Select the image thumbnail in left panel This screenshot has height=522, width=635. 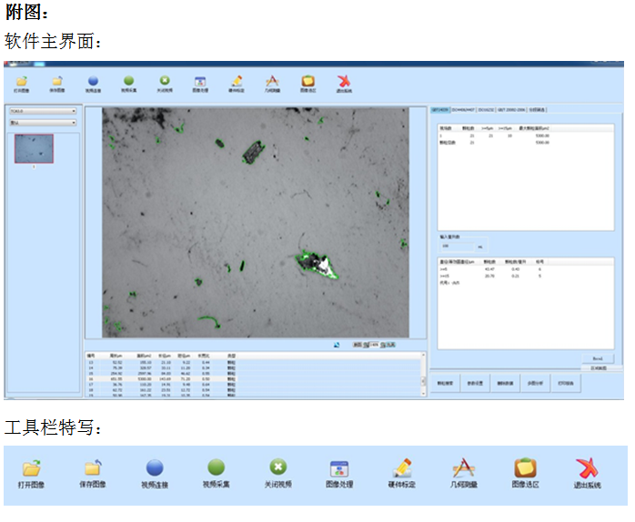[x=34, y=149]
